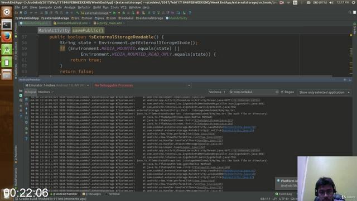This screenshot has height=201, width=357.
Task: Open the Window menu
Action: click(134, 7)
